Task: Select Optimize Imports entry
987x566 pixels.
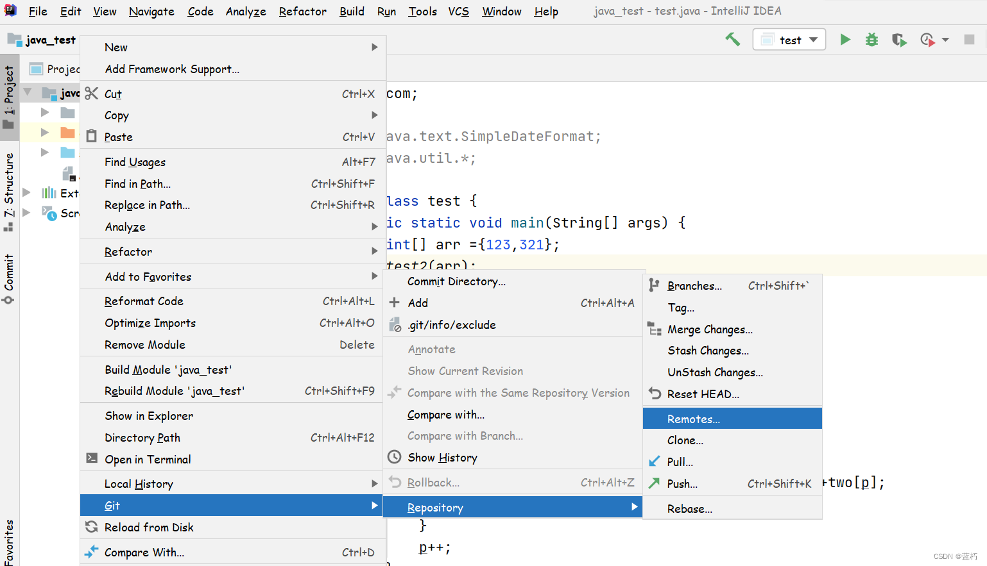Action: (234, 323)
